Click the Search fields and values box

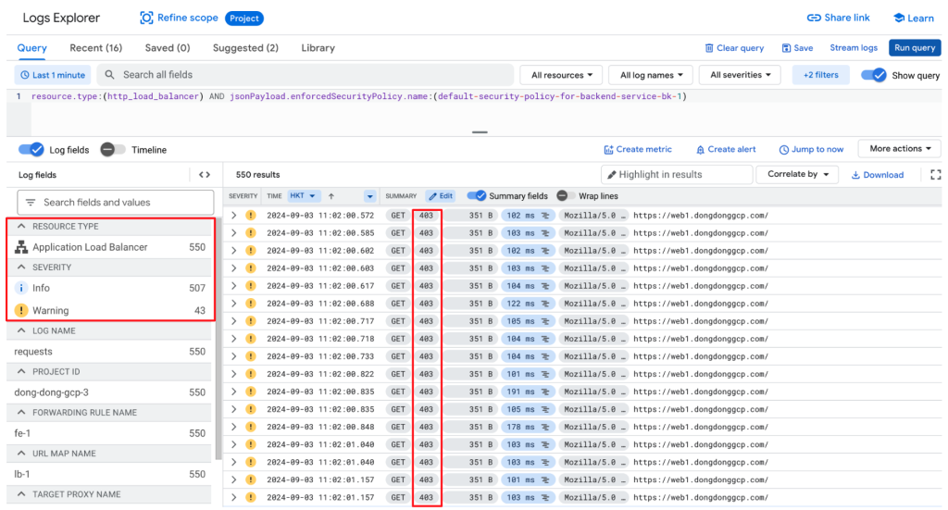pos(116,203)
